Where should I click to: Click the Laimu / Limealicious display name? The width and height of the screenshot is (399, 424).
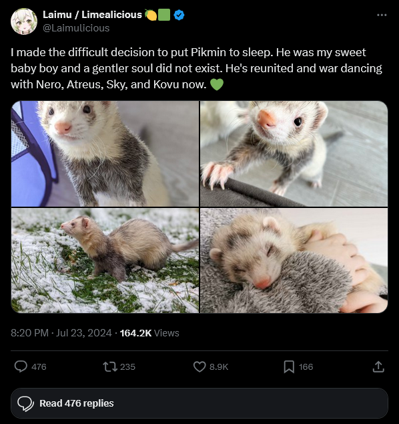pos(92,15)
